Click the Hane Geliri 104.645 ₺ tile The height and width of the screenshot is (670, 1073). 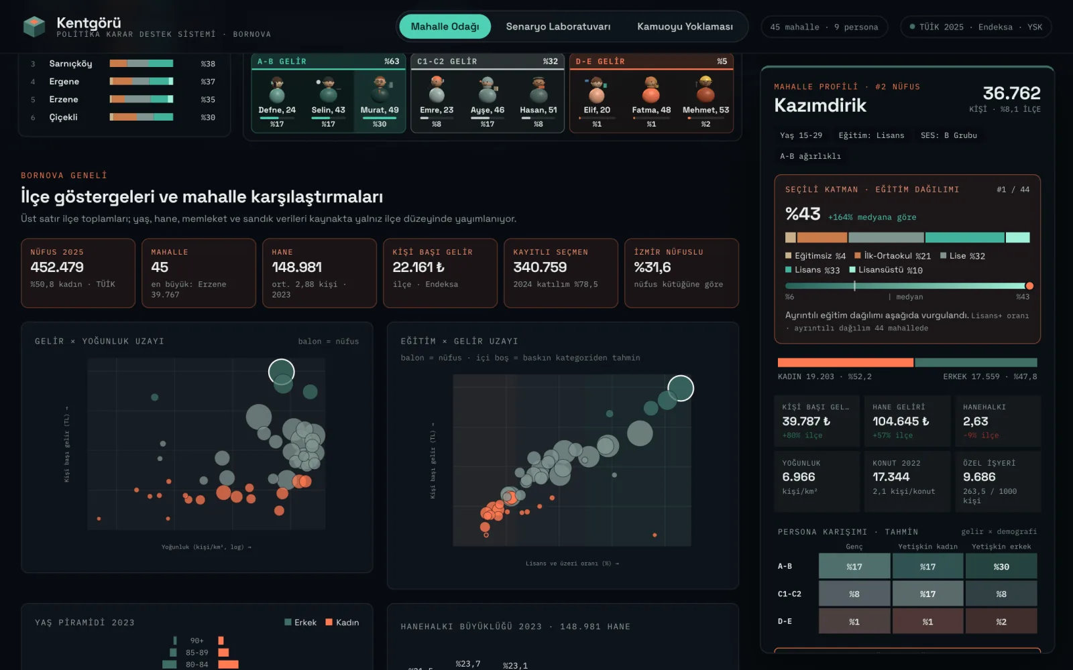906,421
